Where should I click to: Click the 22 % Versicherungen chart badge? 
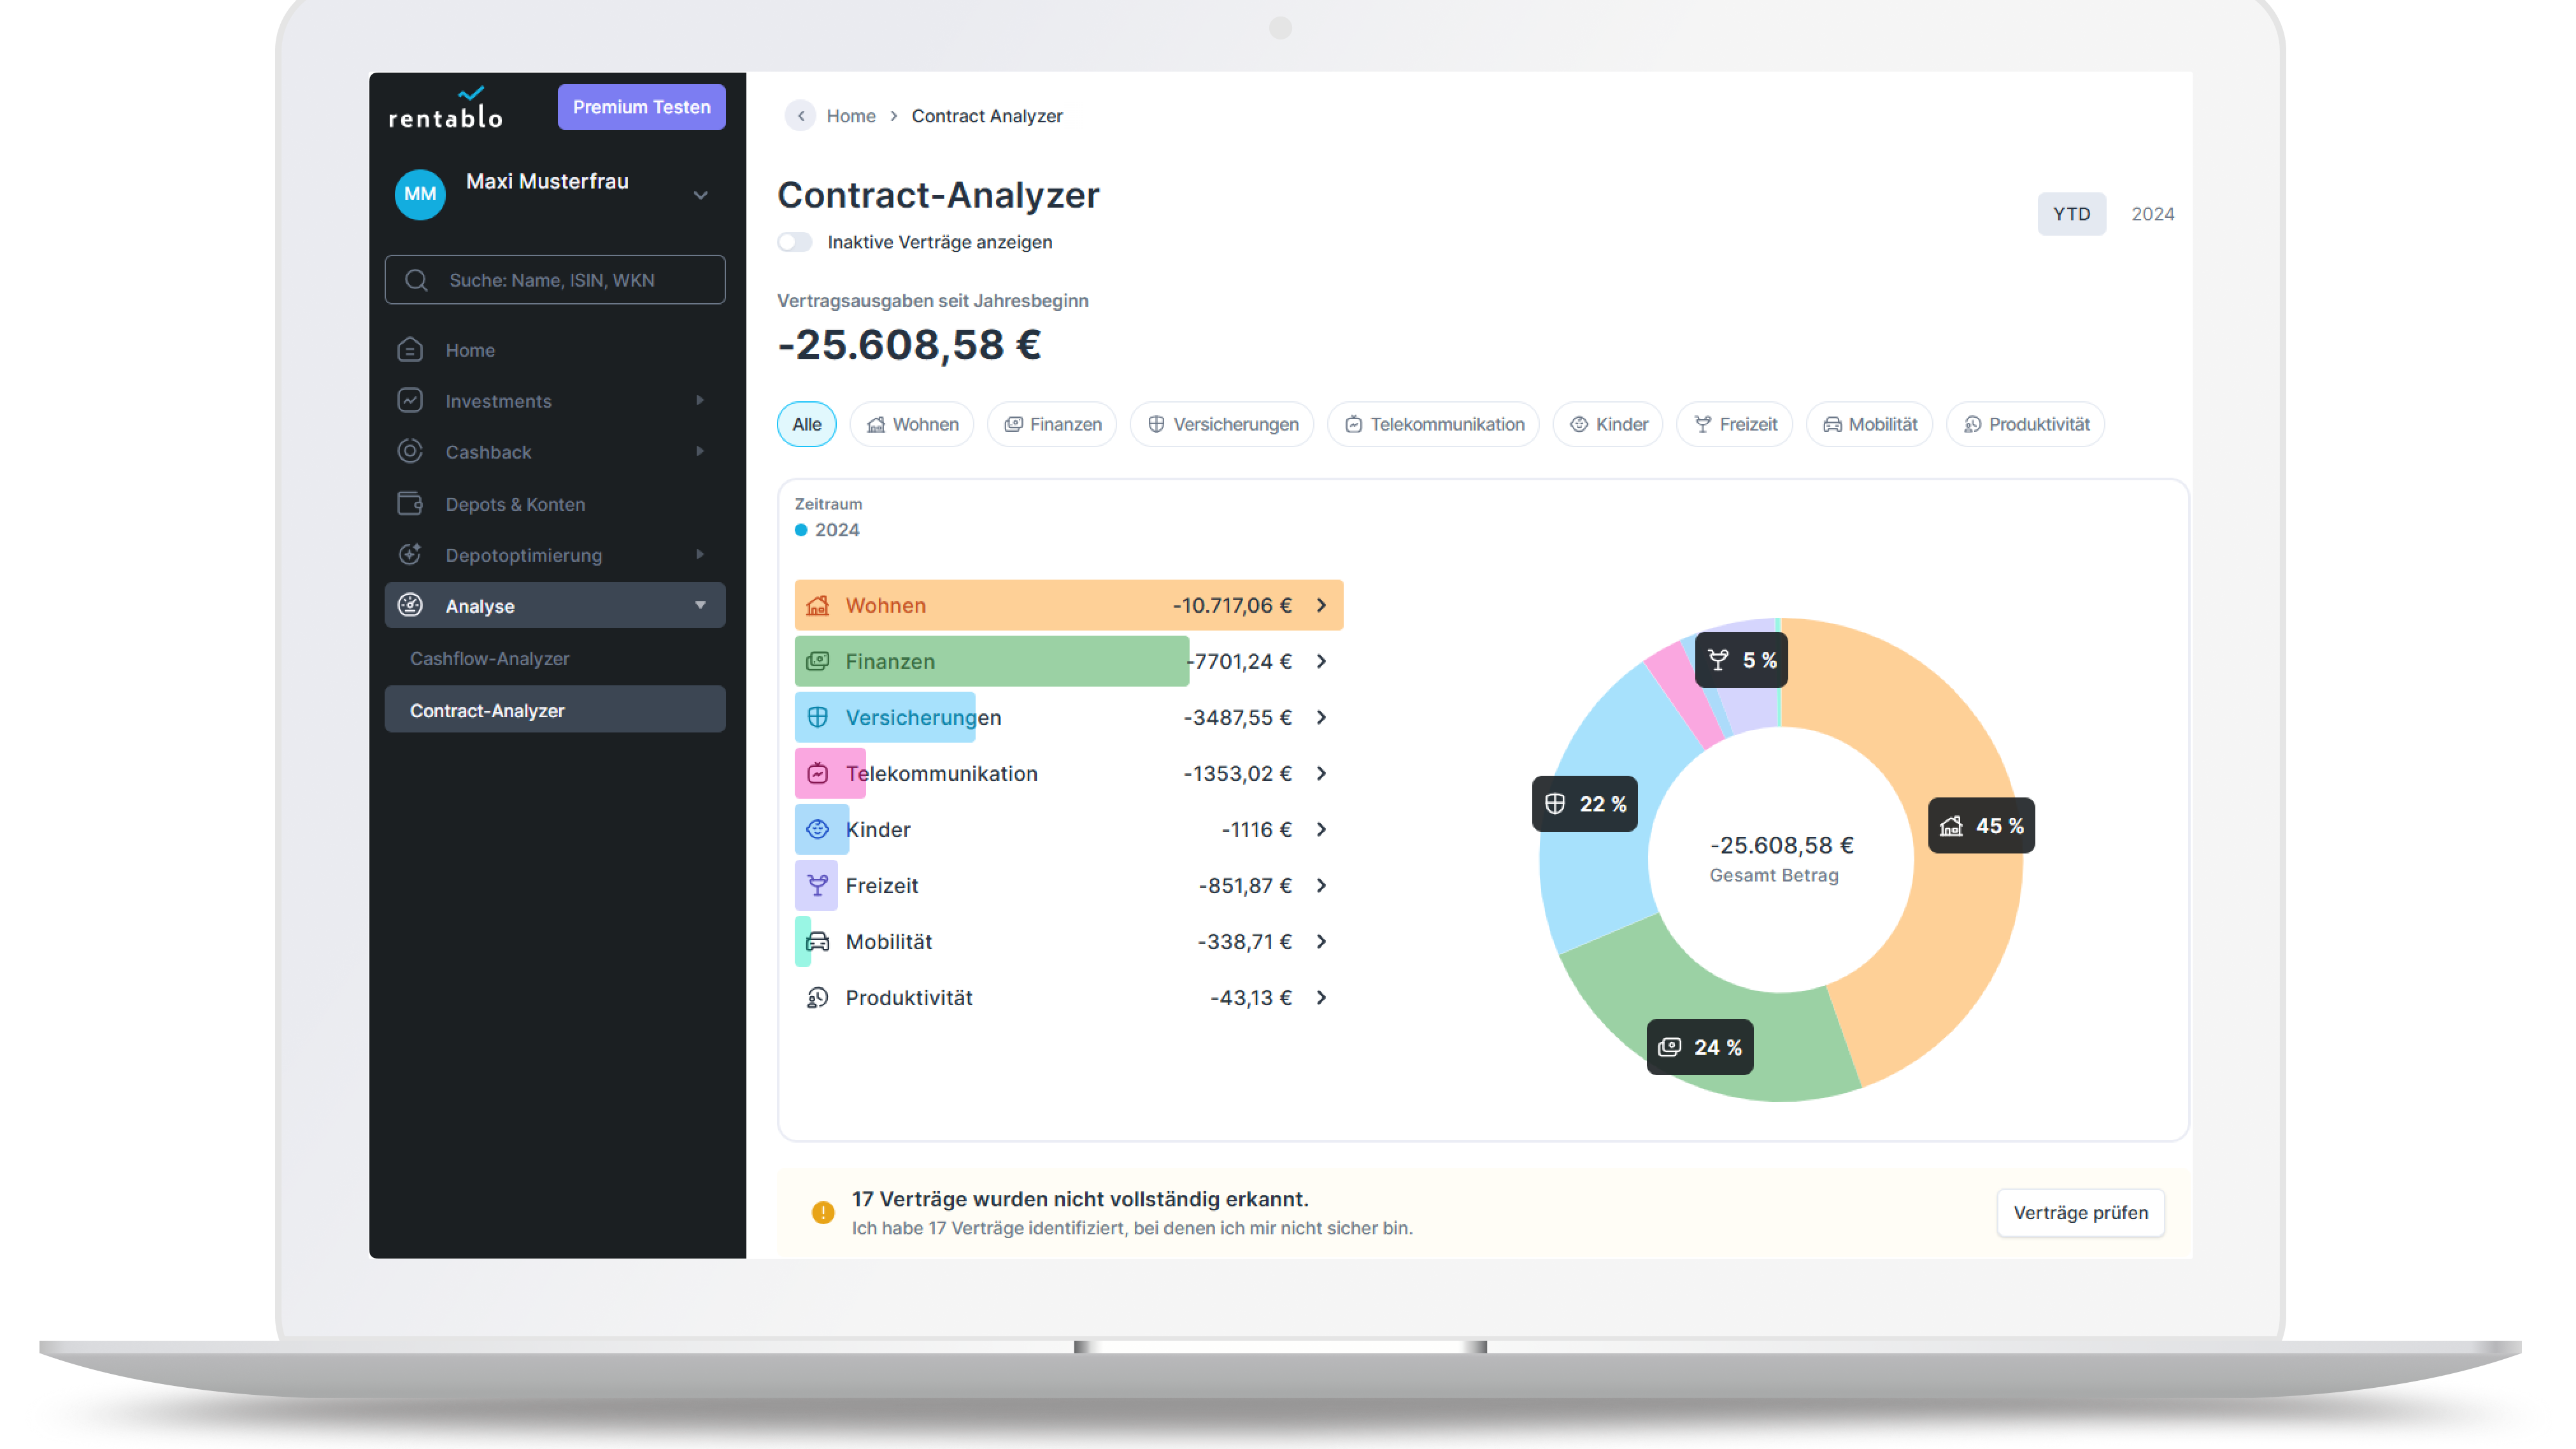(x=1585, y=804)
